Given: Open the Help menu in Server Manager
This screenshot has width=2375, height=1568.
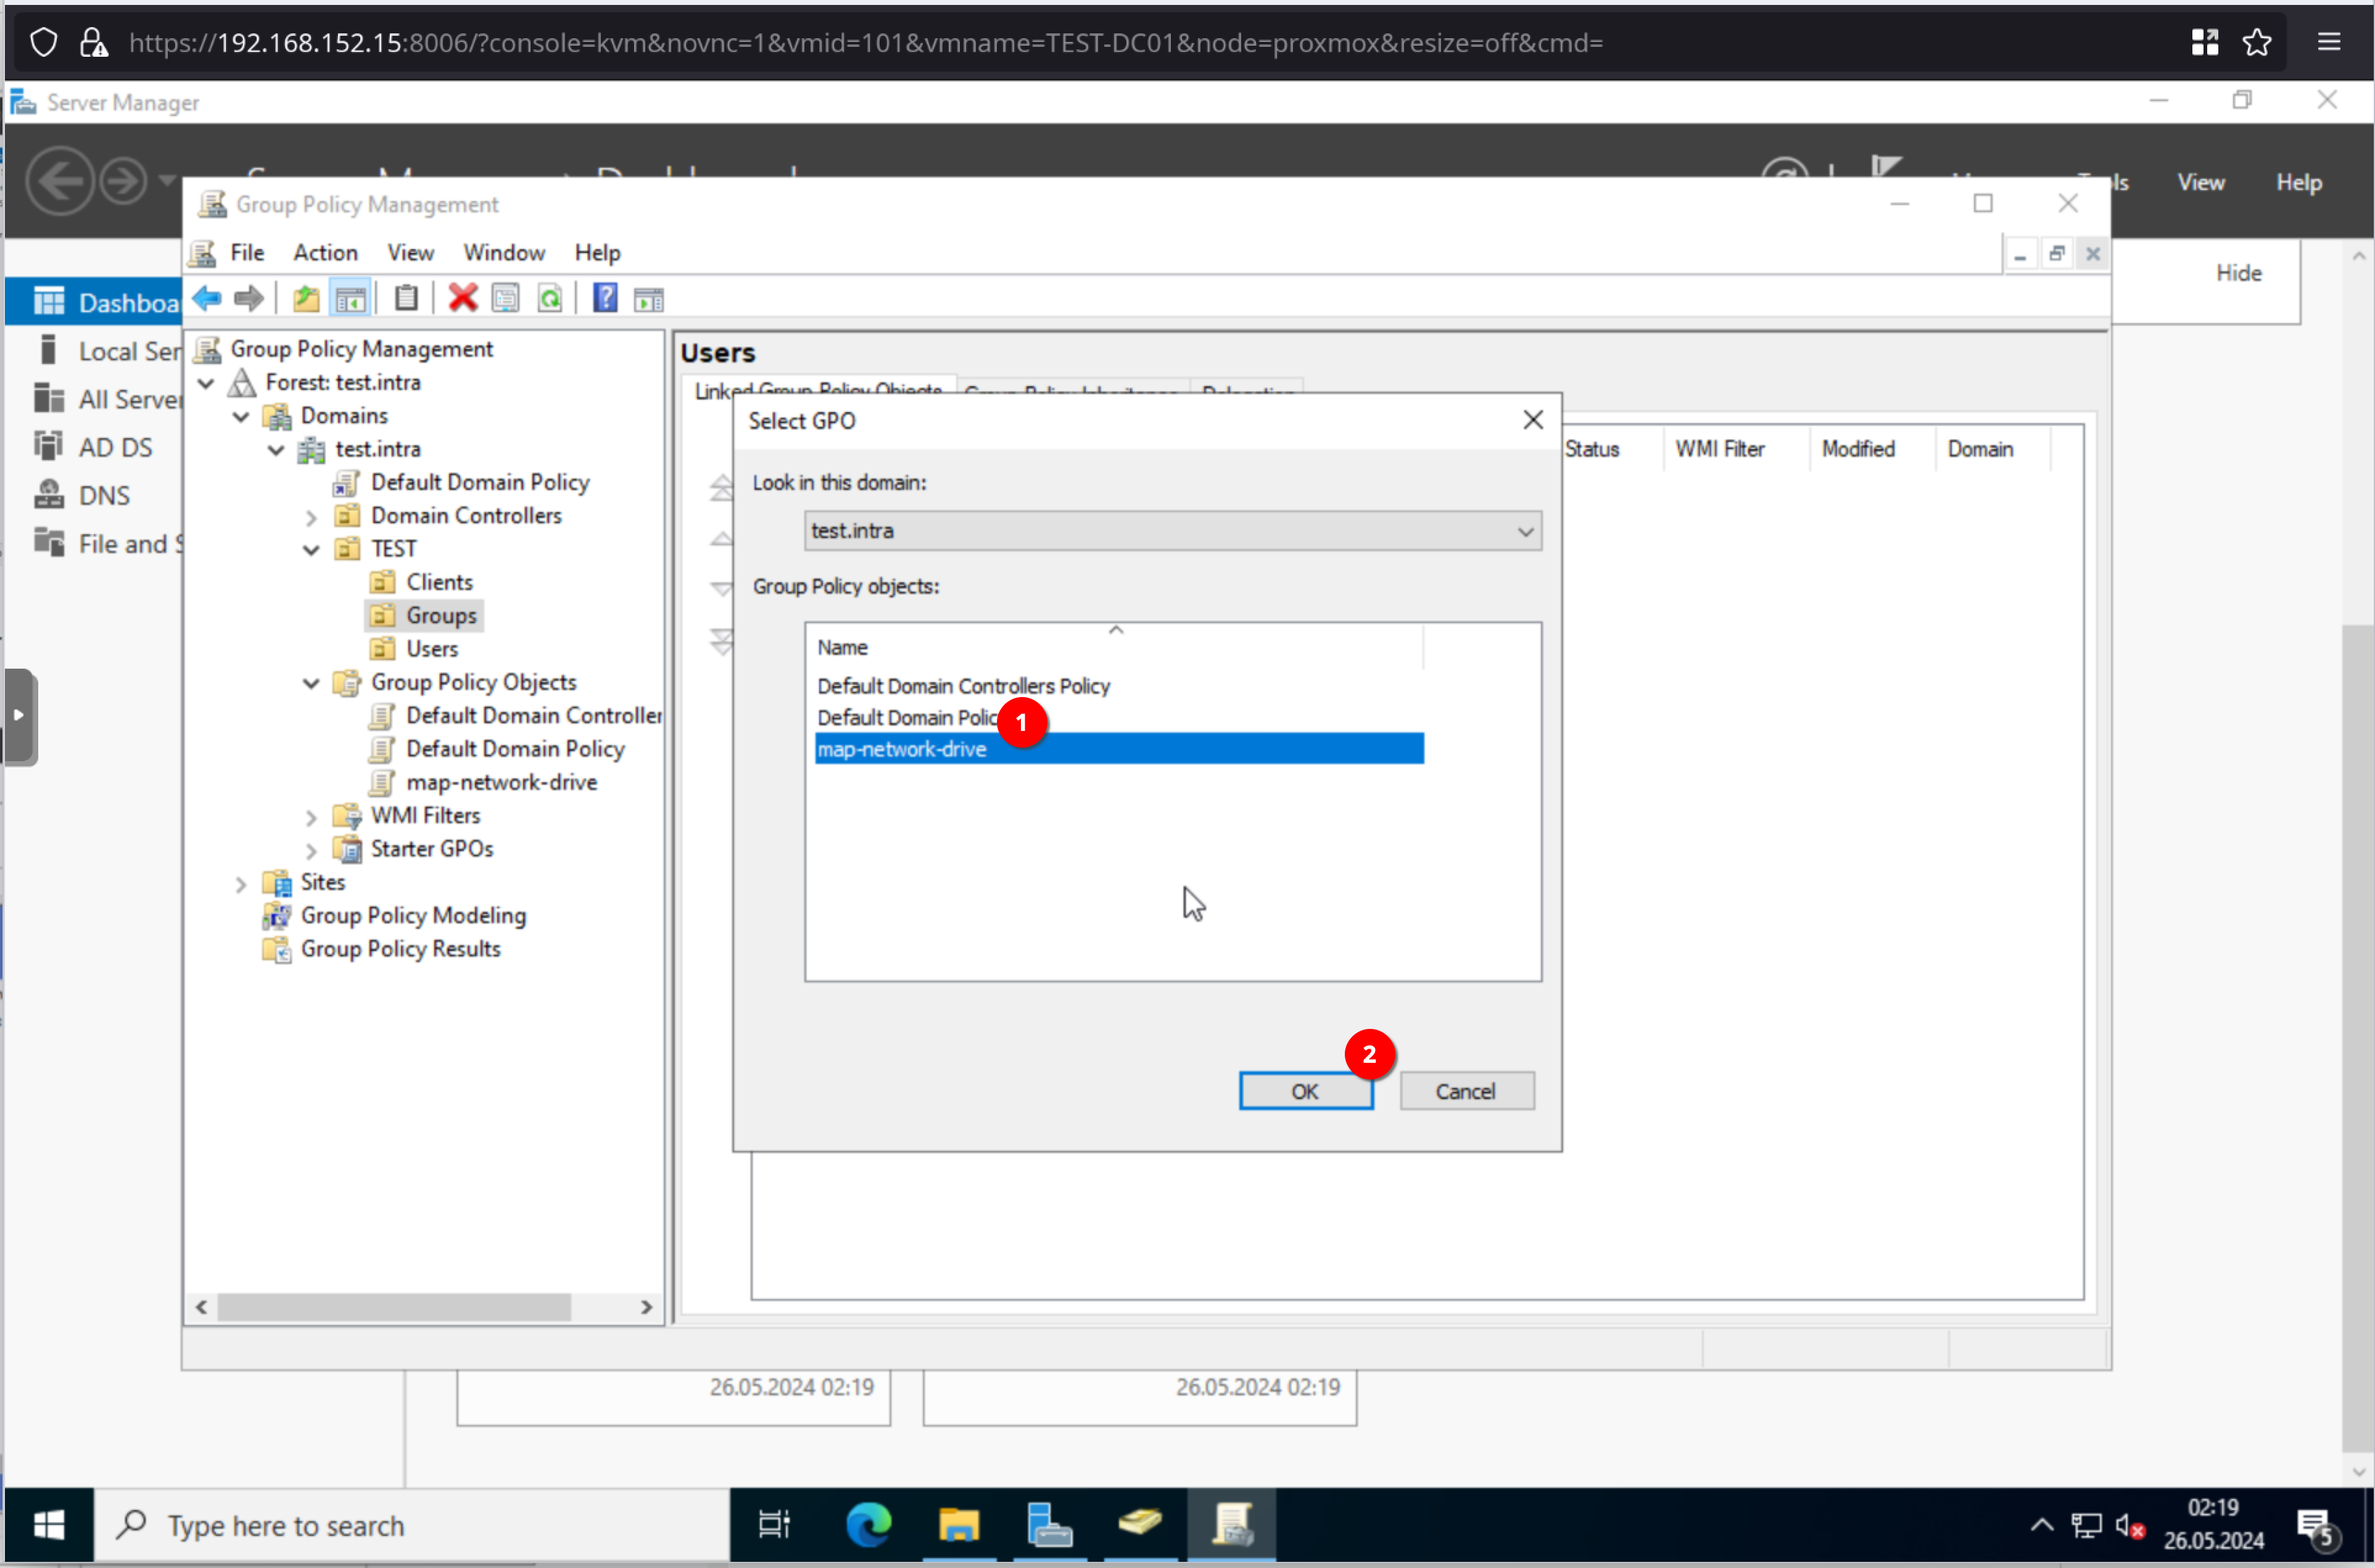Looking at the screenshot, I should point(2299,182).
